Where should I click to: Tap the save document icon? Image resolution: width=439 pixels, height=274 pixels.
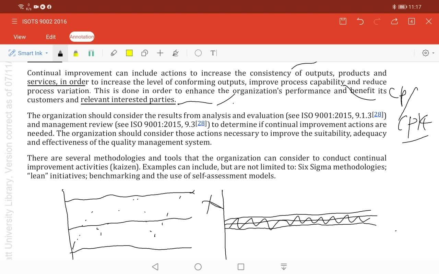[343, 21]
